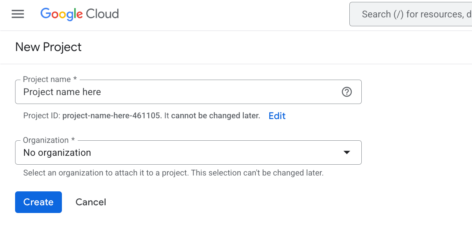Click the project-name-here-461105 ID text
The image size is (472, 230).
point(112,116)
